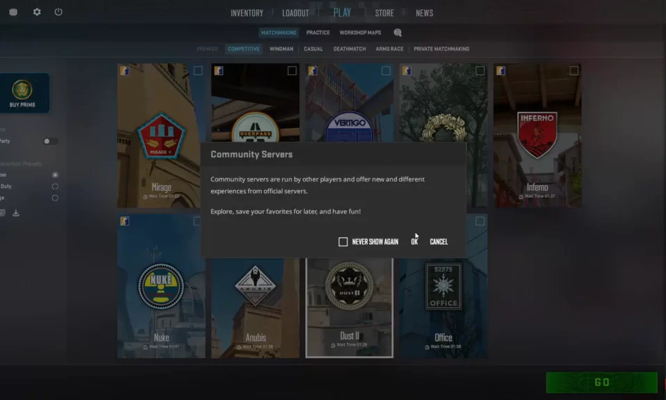
Task: Choose the Casual game mode
Action: tap(313, 49)
